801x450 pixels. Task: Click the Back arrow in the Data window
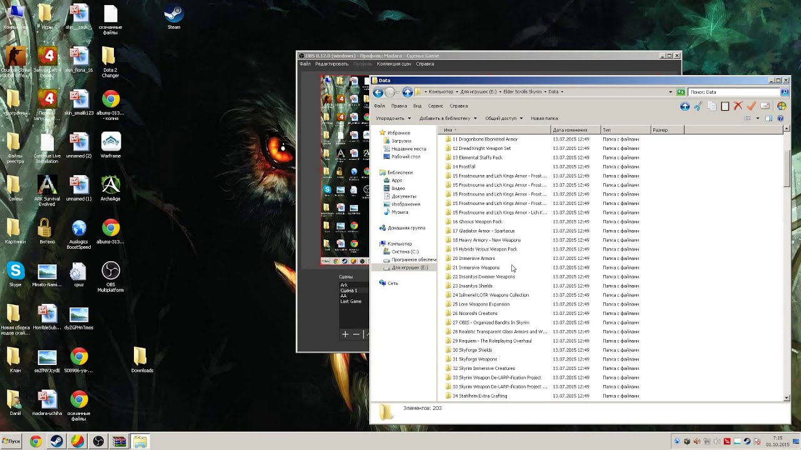[378, 92]
